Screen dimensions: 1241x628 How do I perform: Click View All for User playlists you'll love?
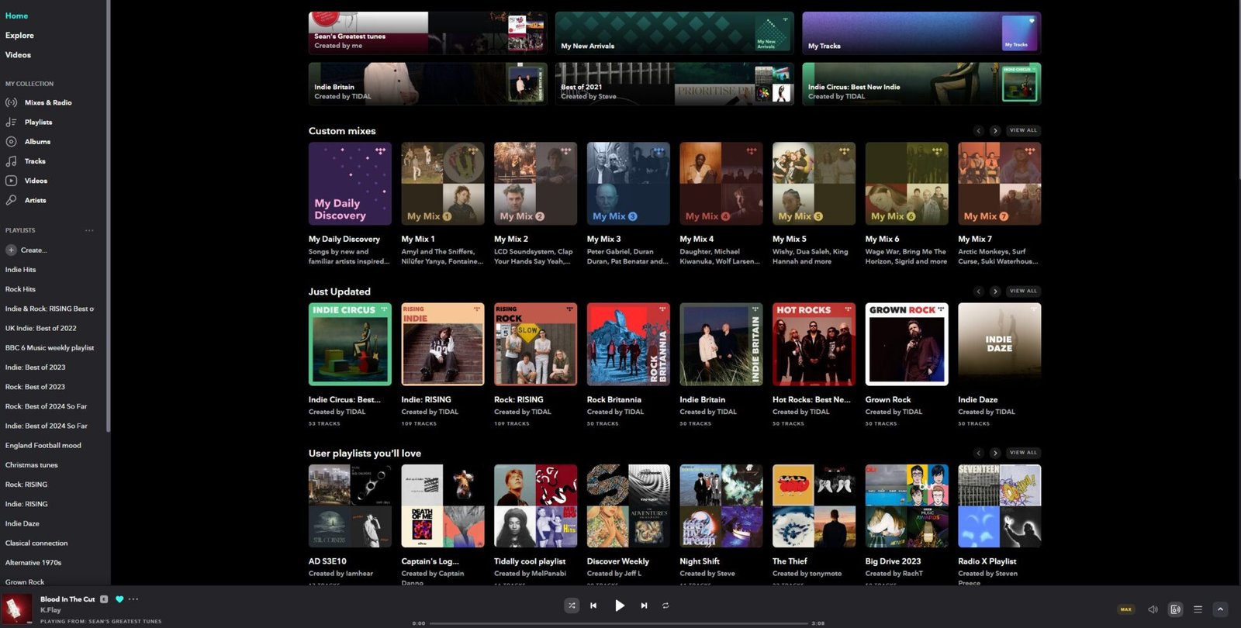coord(1023,453)
